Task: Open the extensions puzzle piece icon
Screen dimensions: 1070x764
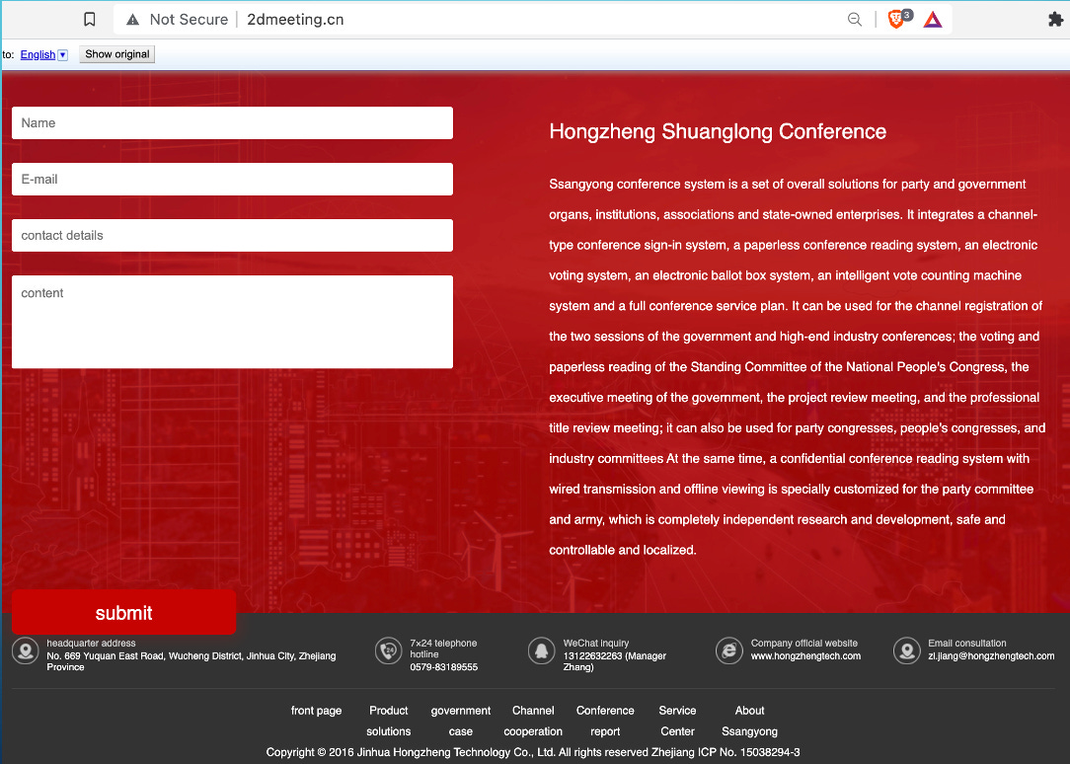Action: pos(1055,19)
